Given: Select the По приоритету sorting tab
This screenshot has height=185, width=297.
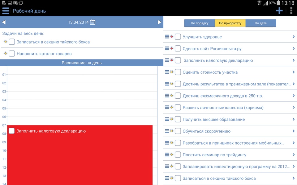Looking at the screenshot, I should [x=230, y=23].
